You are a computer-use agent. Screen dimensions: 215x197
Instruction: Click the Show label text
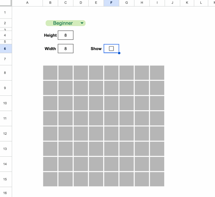[x=96, y=49]
